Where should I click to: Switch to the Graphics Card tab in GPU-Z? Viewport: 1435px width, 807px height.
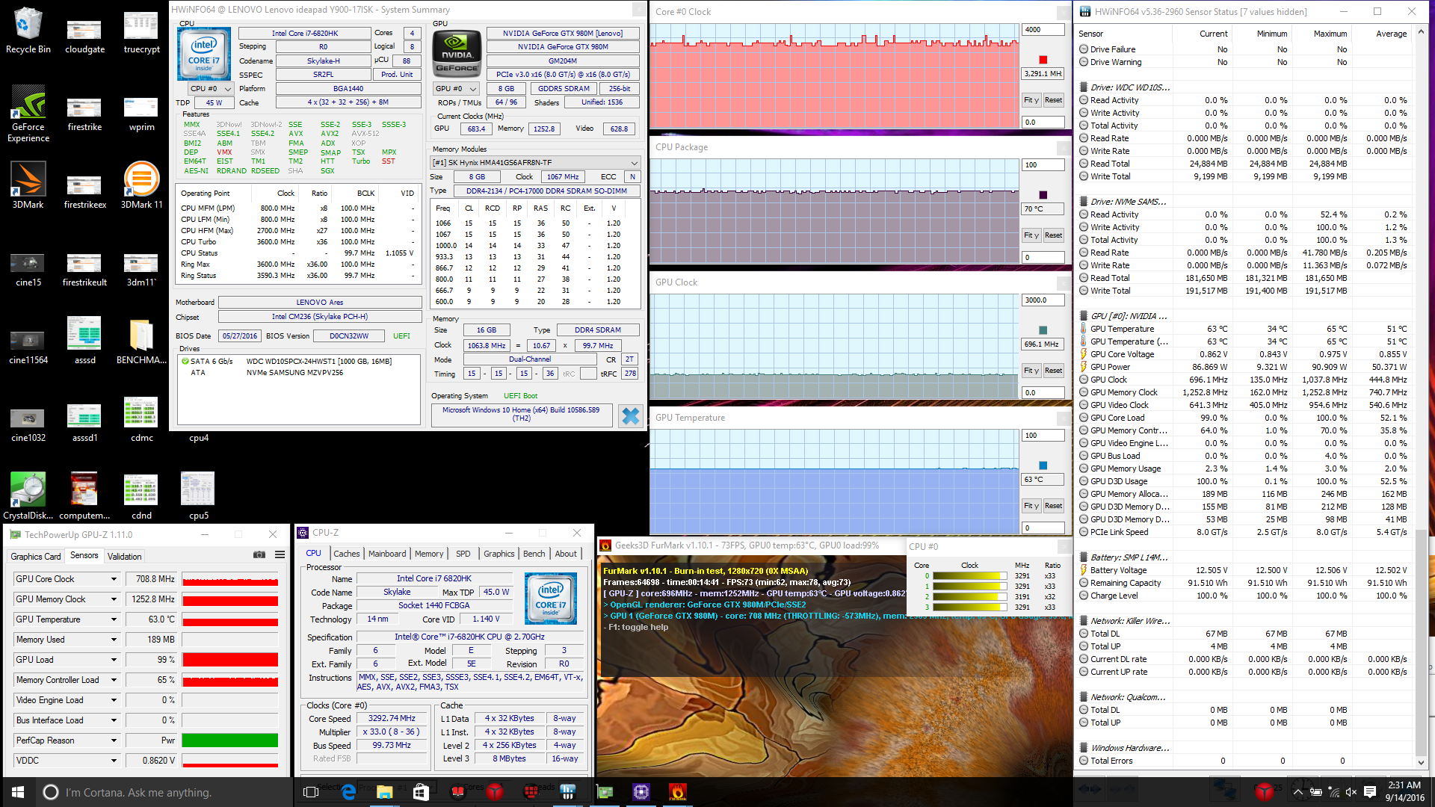36,556
